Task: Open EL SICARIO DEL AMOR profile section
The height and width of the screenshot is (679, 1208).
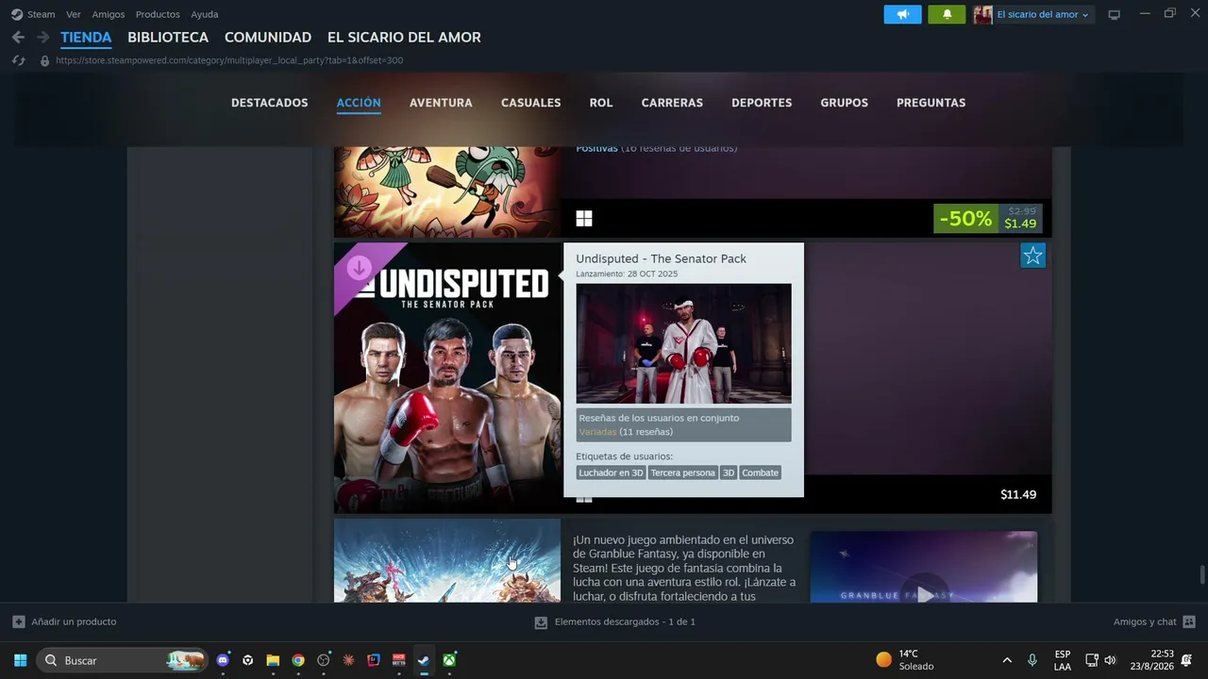Action: (404, 38)
